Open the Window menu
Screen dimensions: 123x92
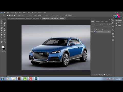[x=40, y=13]
